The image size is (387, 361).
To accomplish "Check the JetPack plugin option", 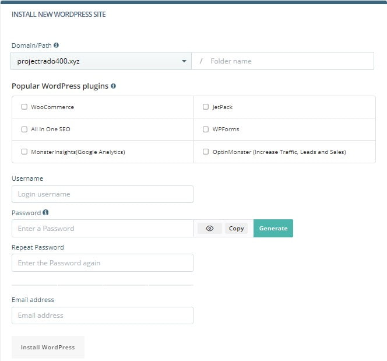I will point(206,107).
